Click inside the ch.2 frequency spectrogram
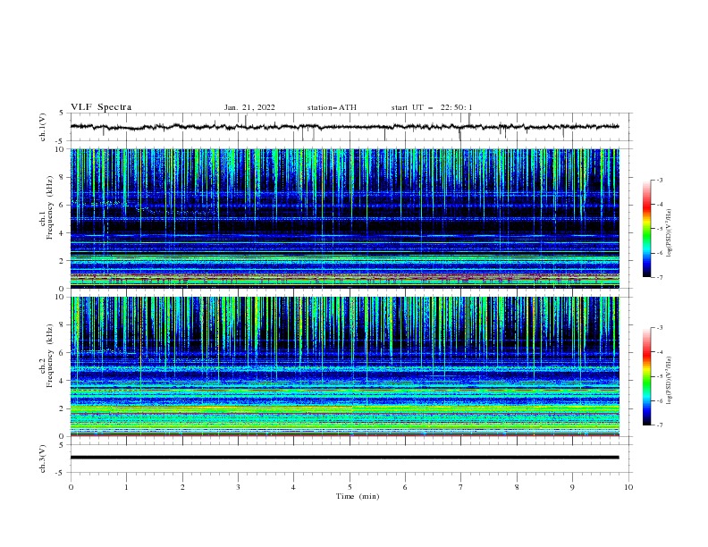This screenshot has height=547, width=708. (x=344, y=366)
